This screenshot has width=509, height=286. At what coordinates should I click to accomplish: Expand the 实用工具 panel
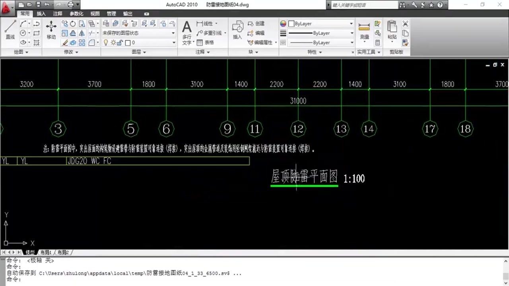click(369, 52)
